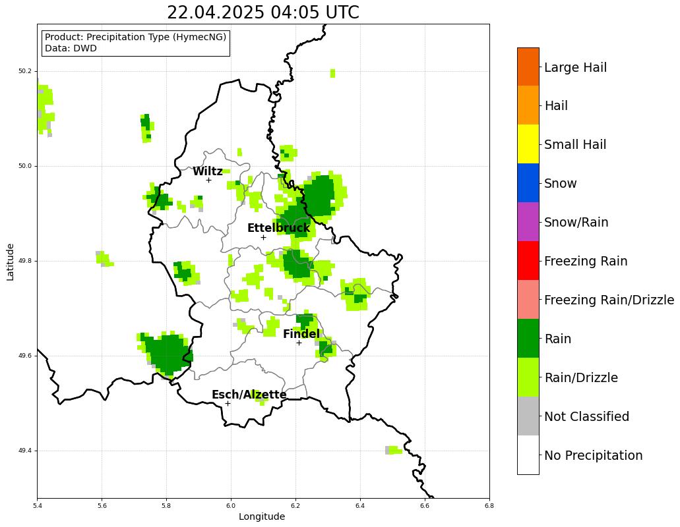
Task: Click the Longitude axis label
Action: pyautogui.click(x=262, y=516)
